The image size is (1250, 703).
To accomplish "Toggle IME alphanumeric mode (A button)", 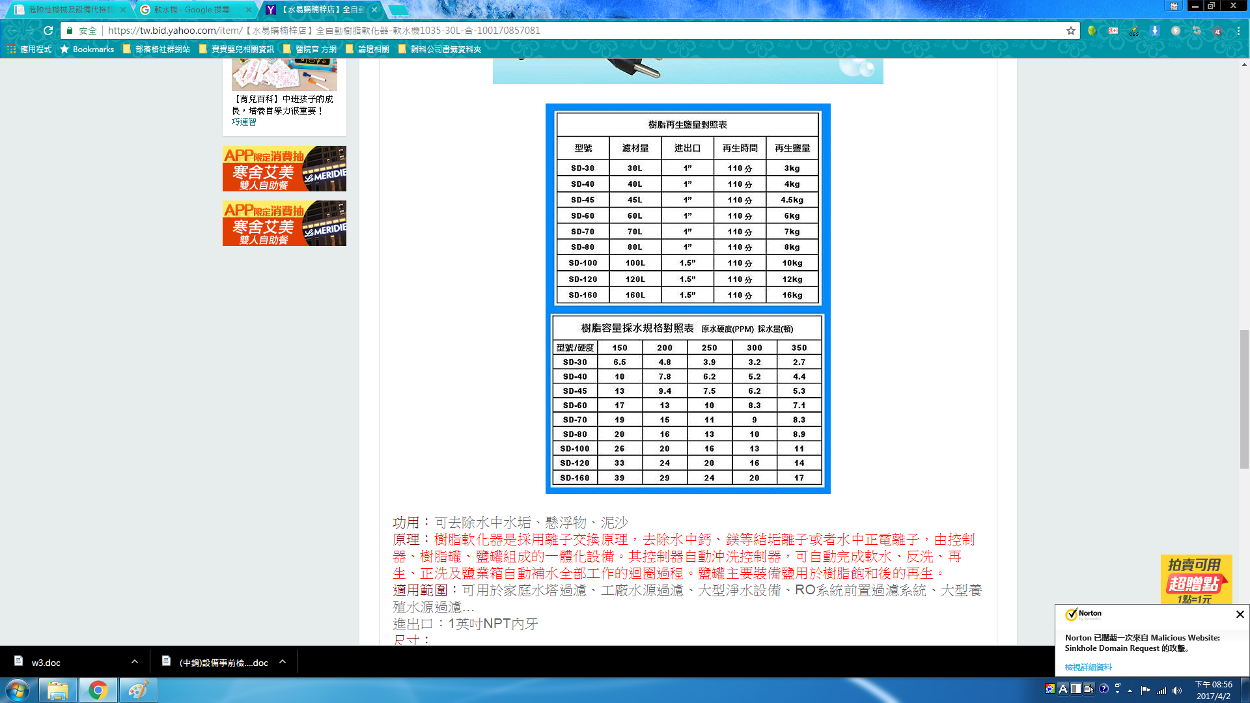I will point(1062,689).
